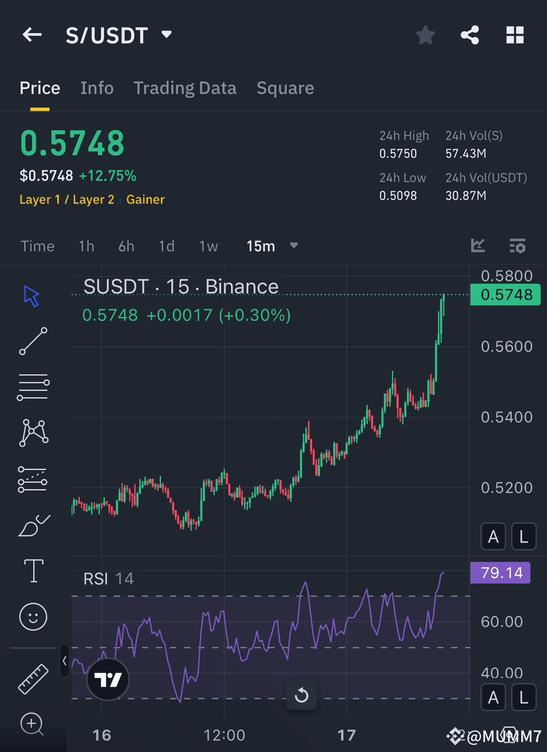Add S/USDT to favorites with star
This screenshot has width=547, height=752.
(x=425, y=35)
